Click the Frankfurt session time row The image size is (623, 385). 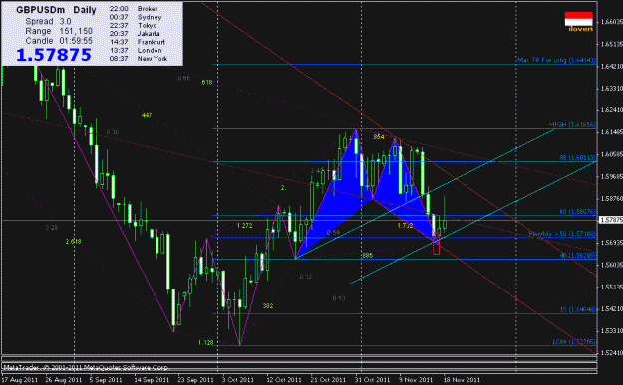click(138, 42)
